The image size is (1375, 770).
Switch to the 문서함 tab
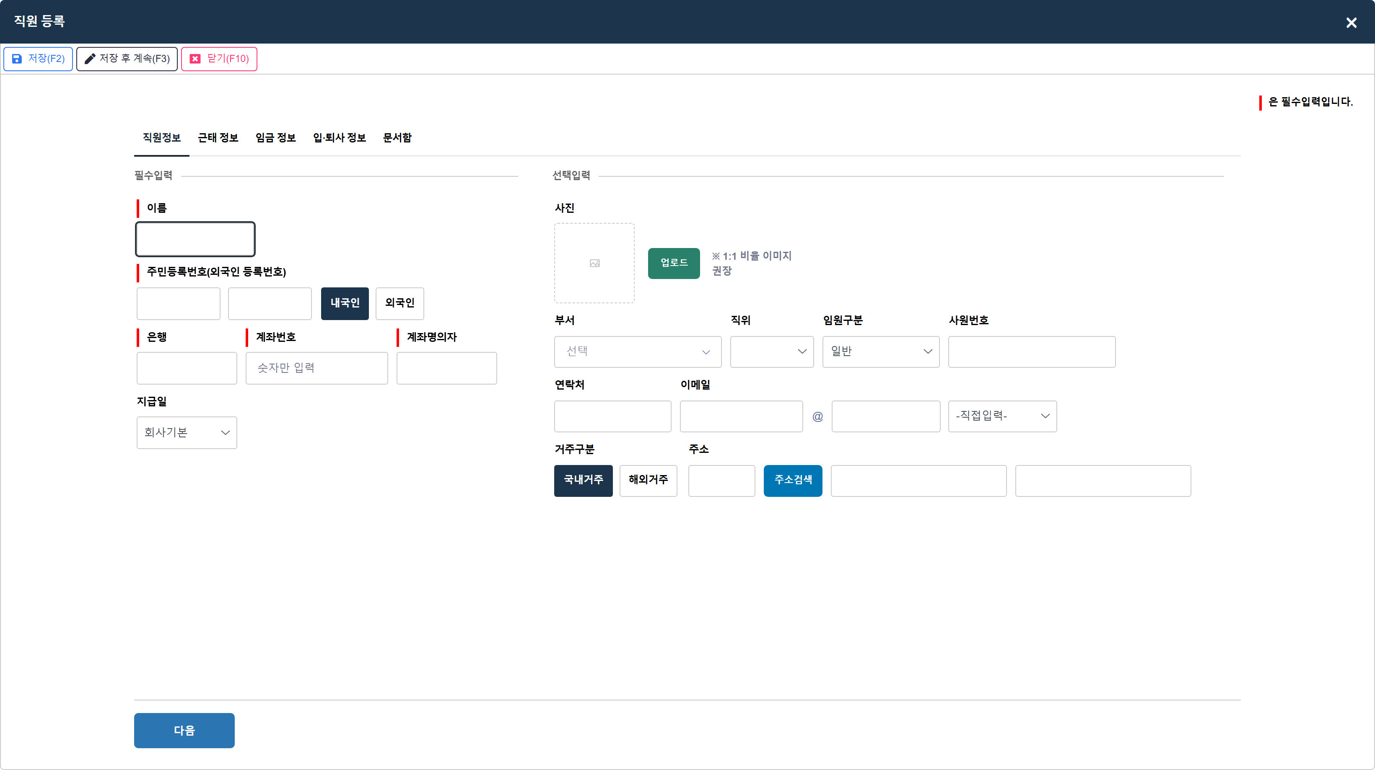(x=397, y=137)
